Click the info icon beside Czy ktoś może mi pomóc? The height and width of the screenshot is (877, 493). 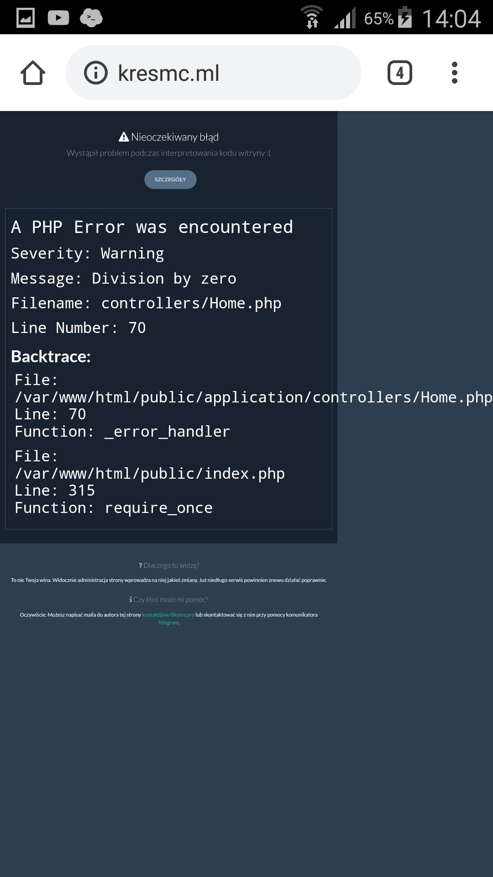pos(131,599)
